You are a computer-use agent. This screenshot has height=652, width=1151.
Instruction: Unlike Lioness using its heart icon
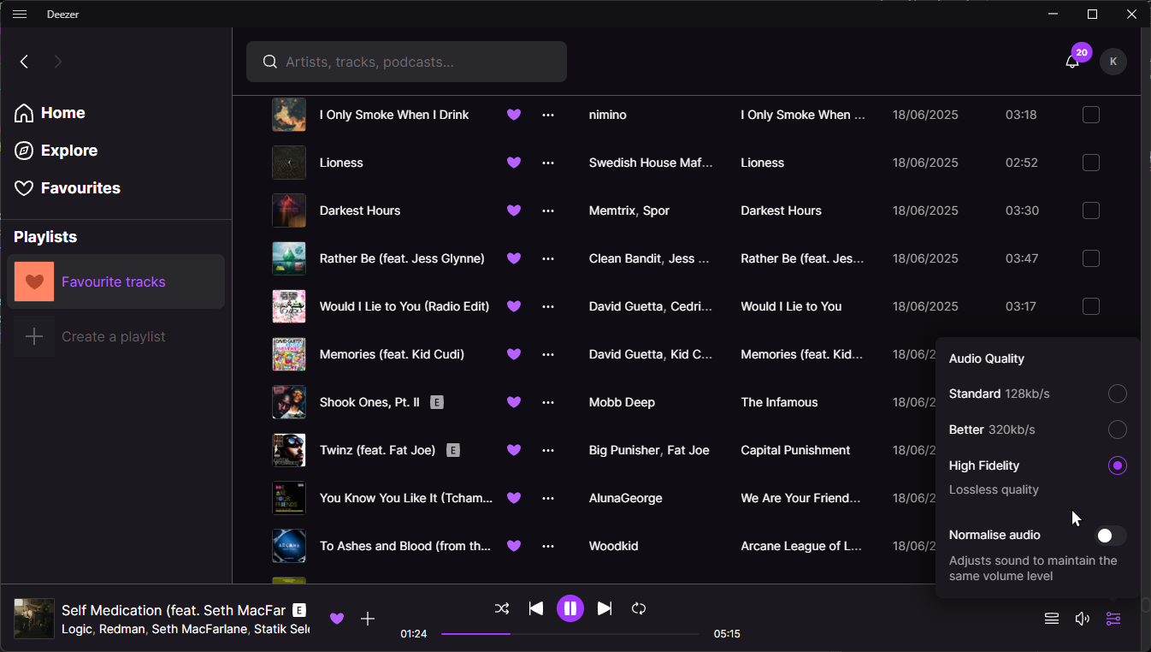point(514,163)
